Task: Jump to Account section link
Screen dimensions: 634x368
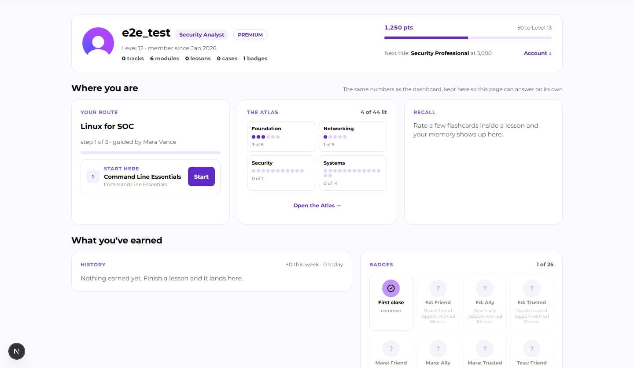Action: point(538,53)
